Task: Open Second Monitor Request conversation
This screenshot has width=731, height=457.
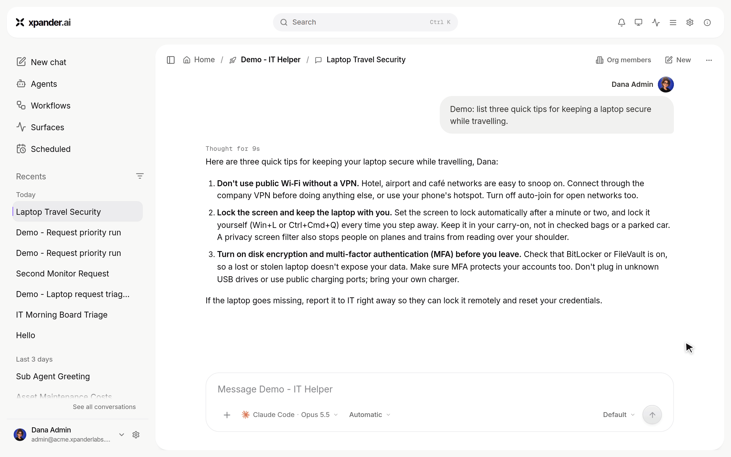Action: [78, 274]
